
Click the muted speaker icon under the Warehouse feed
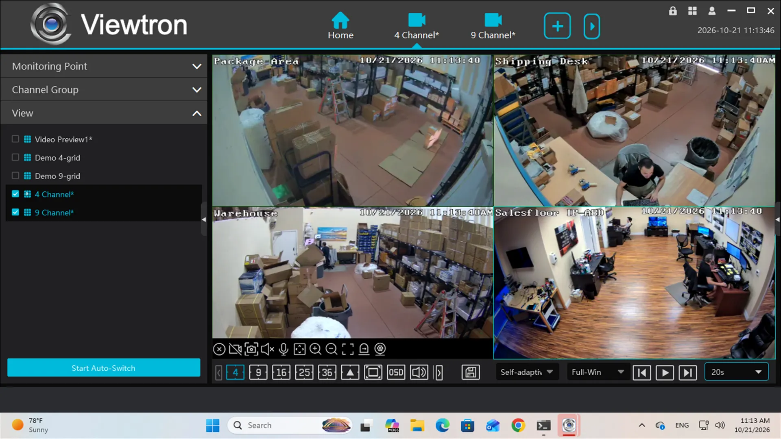click(x=267, y=349)
